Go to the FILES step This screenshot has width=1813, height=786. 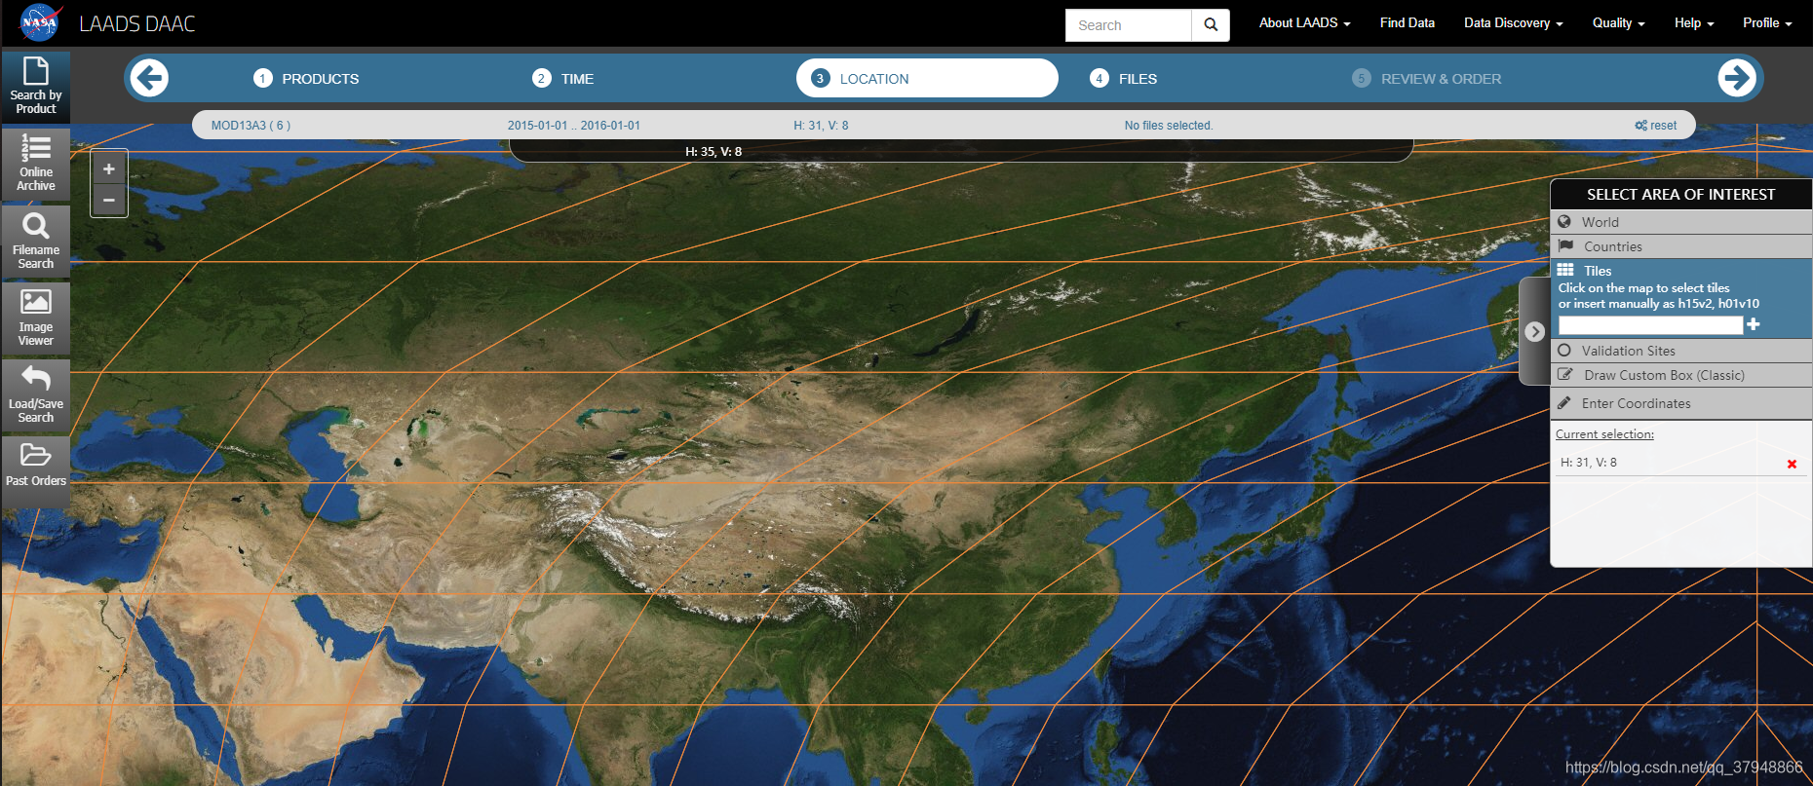point(1124,79)
